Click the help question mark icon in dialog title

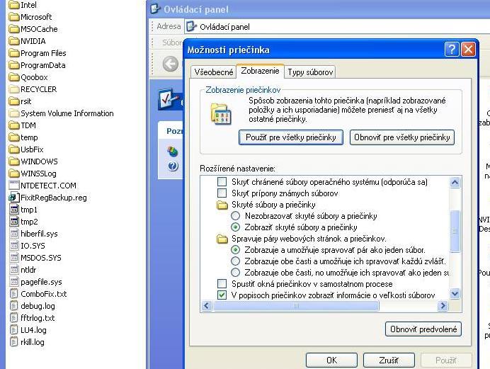[452, 50]
